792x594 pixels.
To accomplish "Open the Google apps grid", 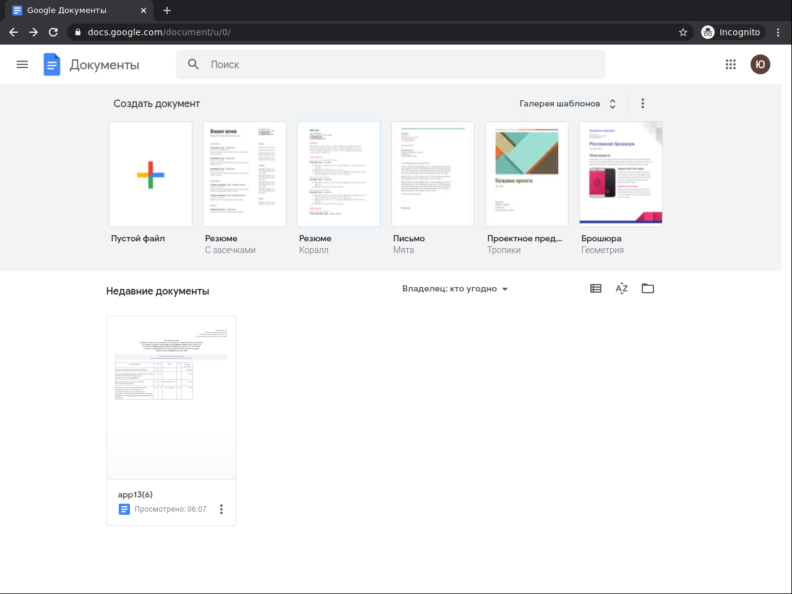I will tap(731, 64).
